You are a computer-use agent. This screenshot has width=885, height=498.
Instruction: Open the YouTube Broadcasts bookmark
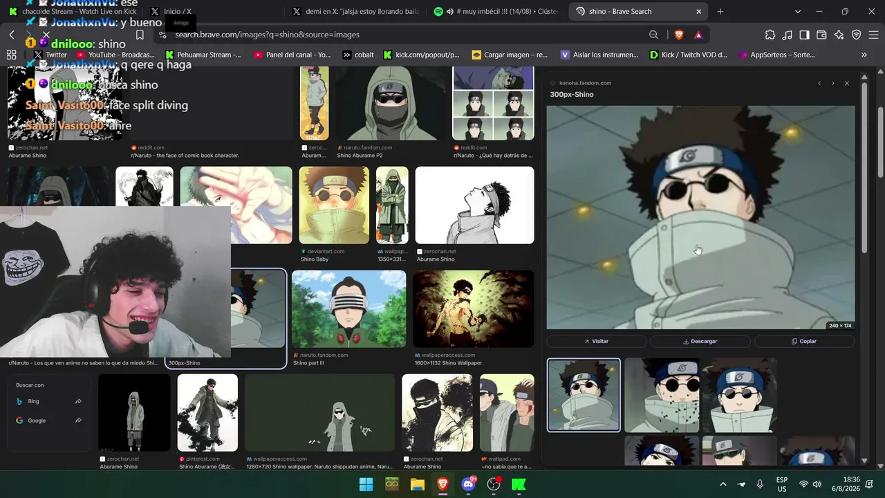(116, 55)
